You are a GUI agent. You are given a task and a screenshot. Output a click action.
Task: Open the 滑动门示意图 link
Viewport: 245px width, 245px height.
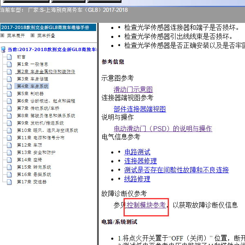click(x=133, y=89)
